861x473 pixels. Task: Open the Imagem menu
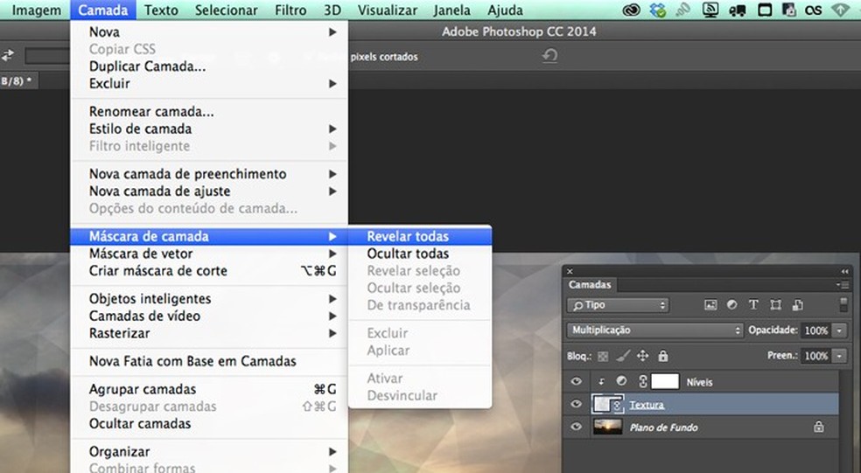[x=37, y=10]
